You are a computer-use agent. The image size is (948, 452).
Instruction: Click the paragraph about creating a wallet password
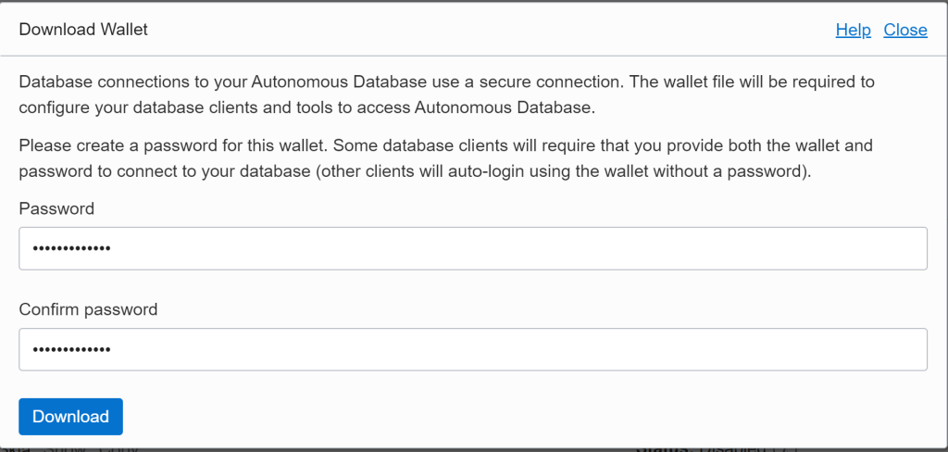444,158
